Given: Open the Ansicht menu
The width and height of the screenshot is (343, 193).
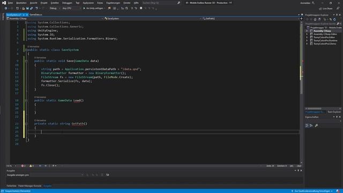Looking at the screenshot, I should point(33,3).
